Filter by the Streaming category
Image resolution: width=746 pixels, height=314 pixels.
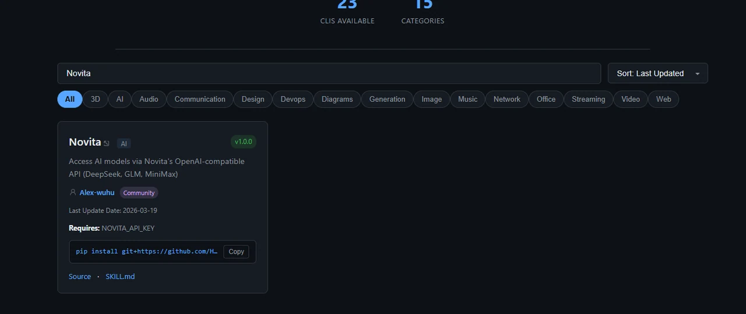point(589,99)
